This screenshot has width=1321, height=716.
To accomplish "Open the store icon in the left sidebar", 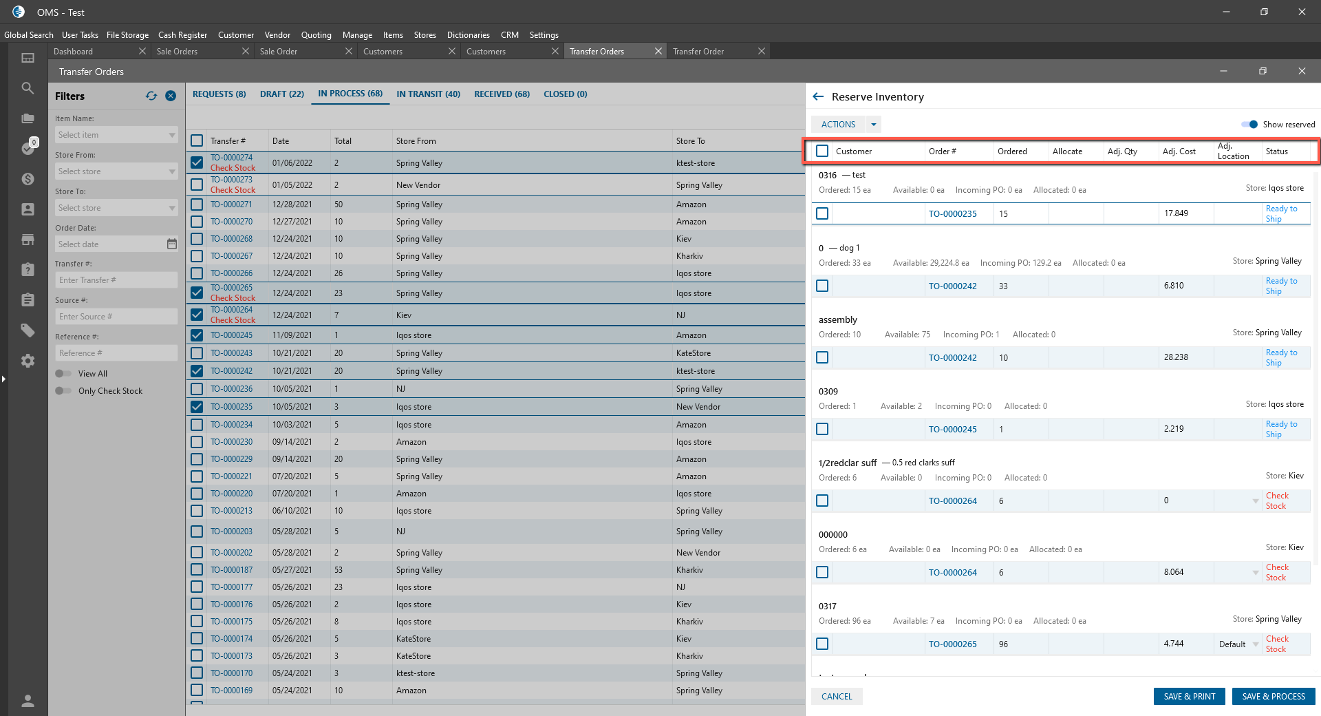I will [28, 240].
